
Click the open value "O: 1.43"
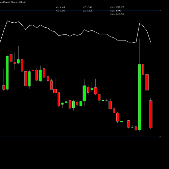tap(61, 7)
